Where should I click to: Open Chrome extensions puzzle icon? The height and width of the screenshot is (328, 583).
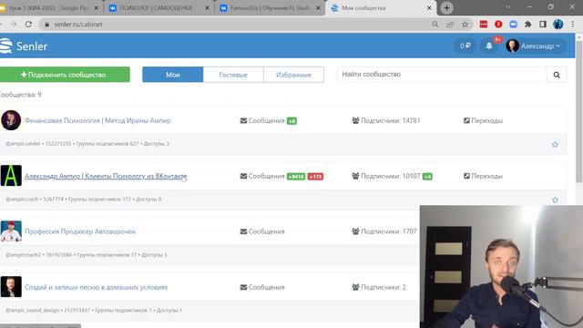point(528,25)
